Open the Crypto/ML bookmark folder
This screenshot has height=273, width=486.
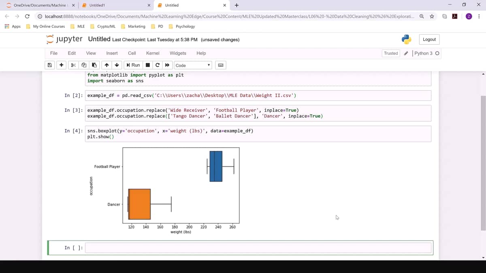[103, 26]
